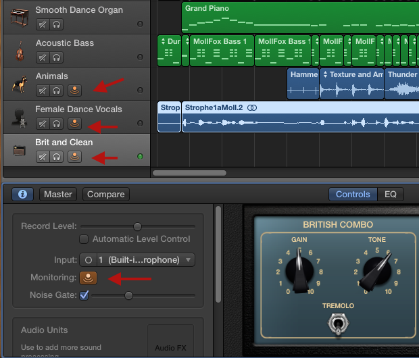Mute the Brit and Clean track
Viewport: 419px width, 358px height.
[43, 157]
